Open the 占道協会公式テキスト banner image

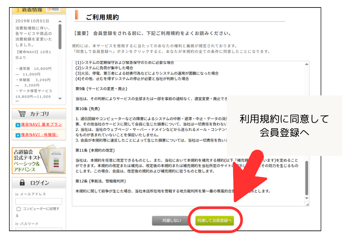pos(38,161)
